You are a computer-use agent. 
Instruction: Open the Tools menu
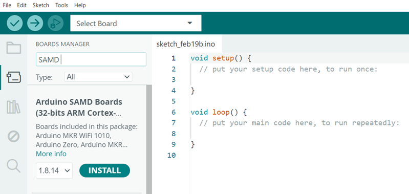click(61, 5)
